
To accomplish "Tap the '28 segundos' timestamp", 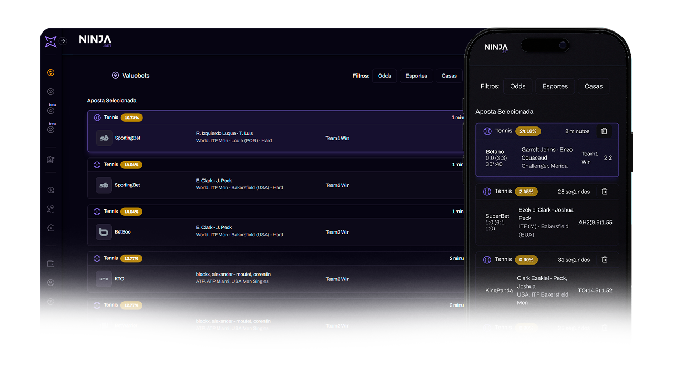I will (574, 192).
